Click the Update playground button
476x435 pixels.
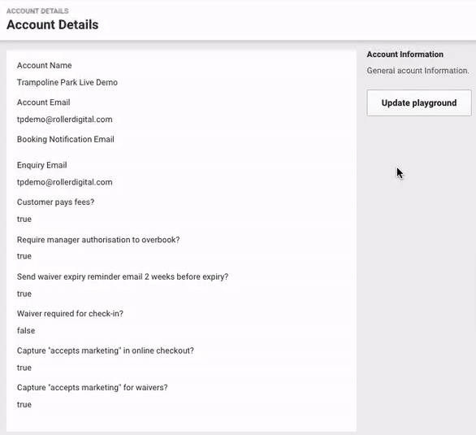[x=419, y=102]
